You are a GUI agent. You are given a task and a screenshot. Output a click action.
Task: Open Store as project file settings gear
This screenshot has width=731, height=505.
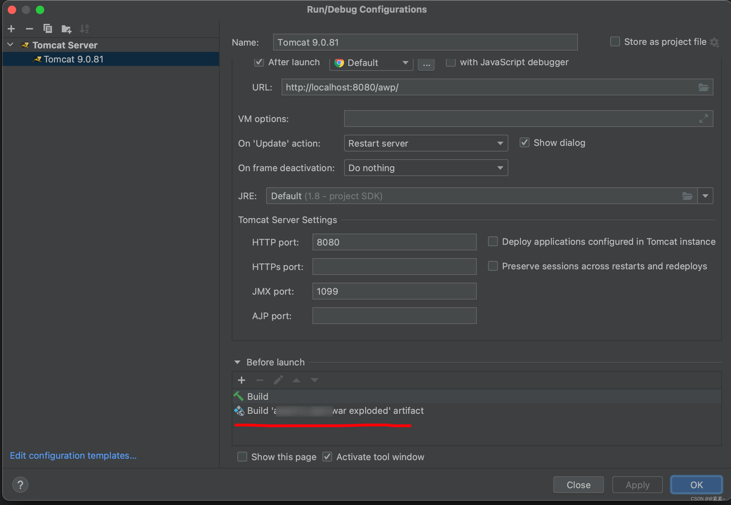pos(714,42)
